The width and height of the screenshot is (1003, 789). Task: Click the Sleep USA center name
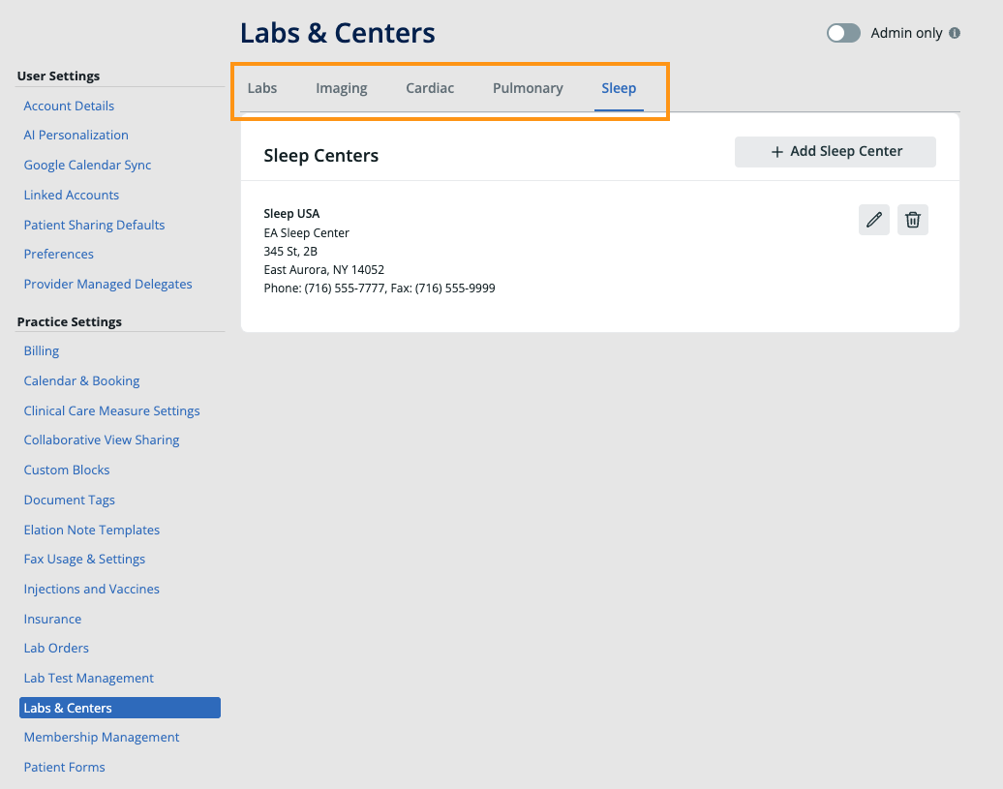pyautogui.click(x=291, y=214)
